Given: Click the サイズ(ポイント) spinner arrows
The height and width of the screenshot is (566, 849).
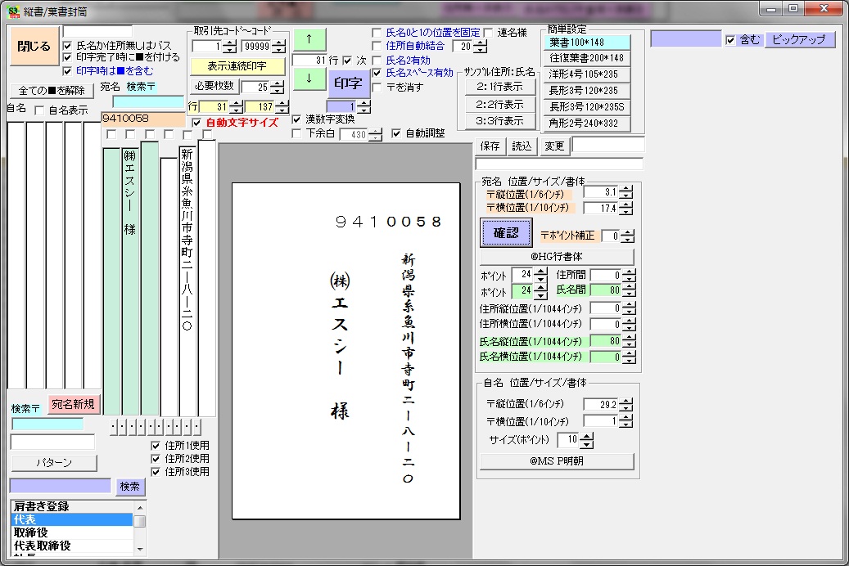Looking at the screenshot, I should [586, 440].
